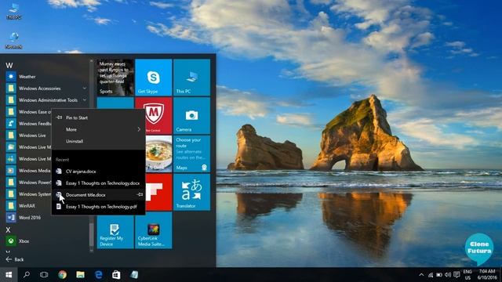The width and height of the screenshot is (502, 282).
Task: Click the network icon in system tray
Action: tap(431, 275)
